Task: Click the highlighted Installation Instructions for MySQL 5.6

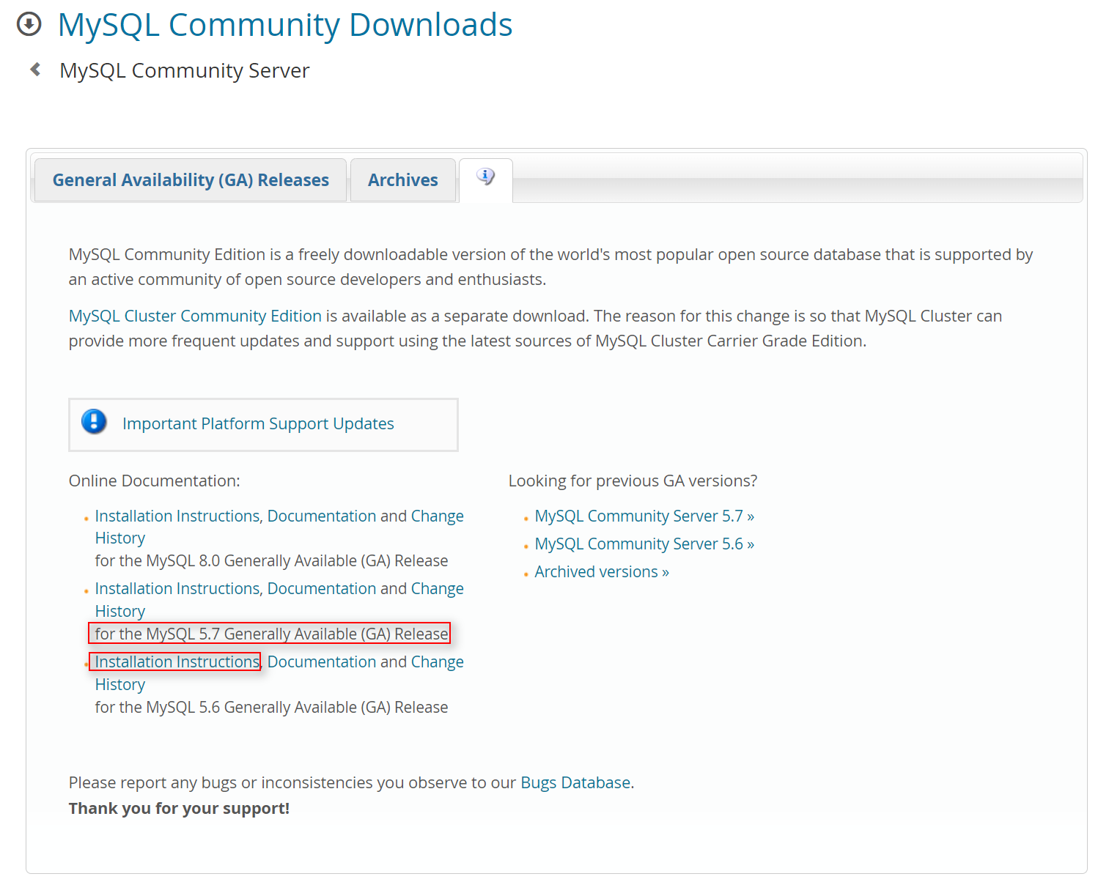Action: (176, 661)
